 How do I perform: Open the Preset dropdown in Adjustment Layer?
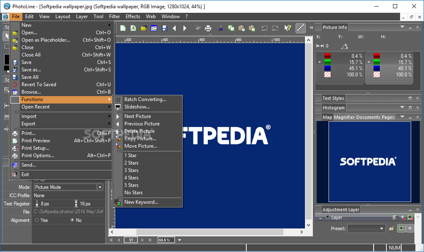click(381, 228)
